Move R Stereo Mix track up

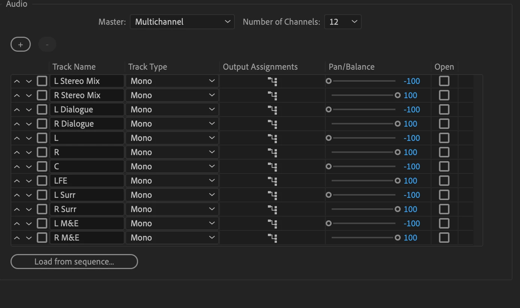17,96
